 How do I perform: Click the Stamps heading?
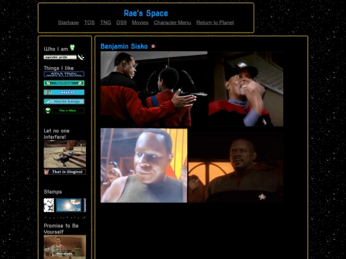[x=53, y=192]
